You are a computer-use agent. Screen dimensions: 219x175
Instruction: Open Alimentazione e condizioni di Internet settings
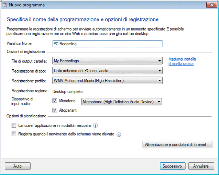pos(177,145)
